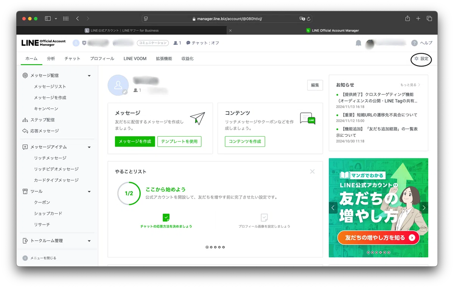Collapse sidebar with メニューを閉じる
This screenshot has width=454, height=288.
click(39, 258)
